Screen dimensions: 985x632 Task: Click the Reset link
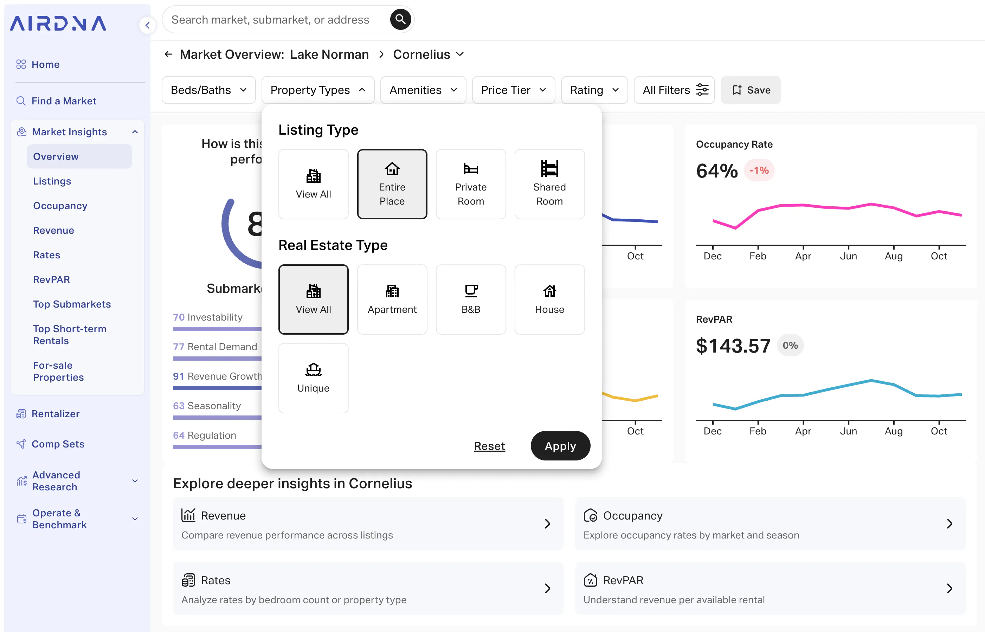pos(489,446)
